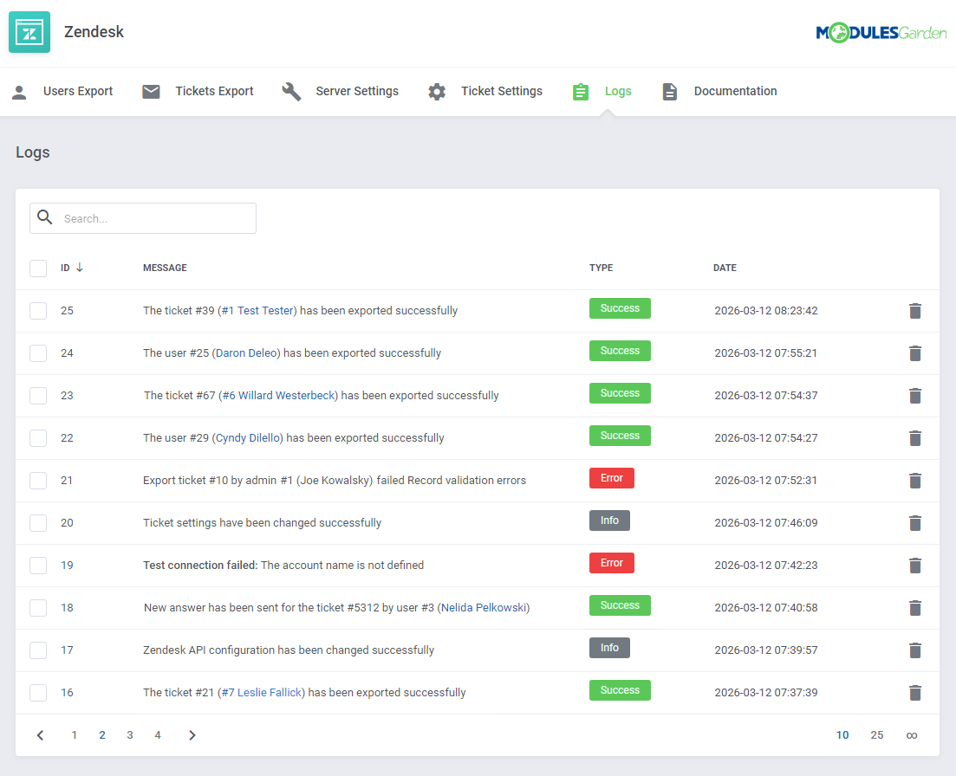
Task: Click the Nelida Pelkowski user link
Action: point(483,607)
